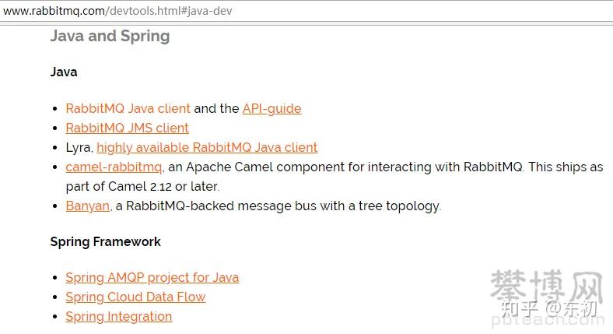Select the 'Spring Framework' subheading
The height and width of the screenshot is (334, 613).
[105, 242]
